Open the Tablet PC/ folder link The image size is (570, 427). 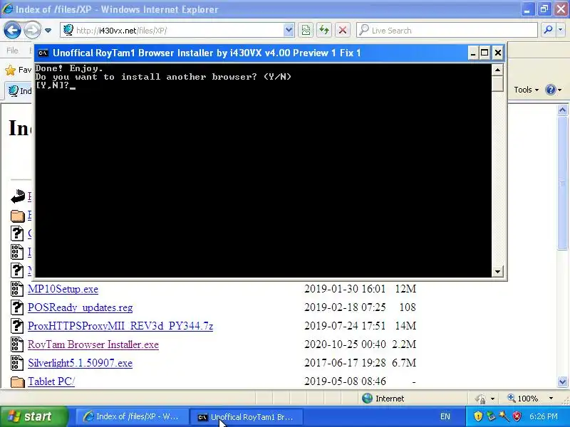[x=51, y=381]
